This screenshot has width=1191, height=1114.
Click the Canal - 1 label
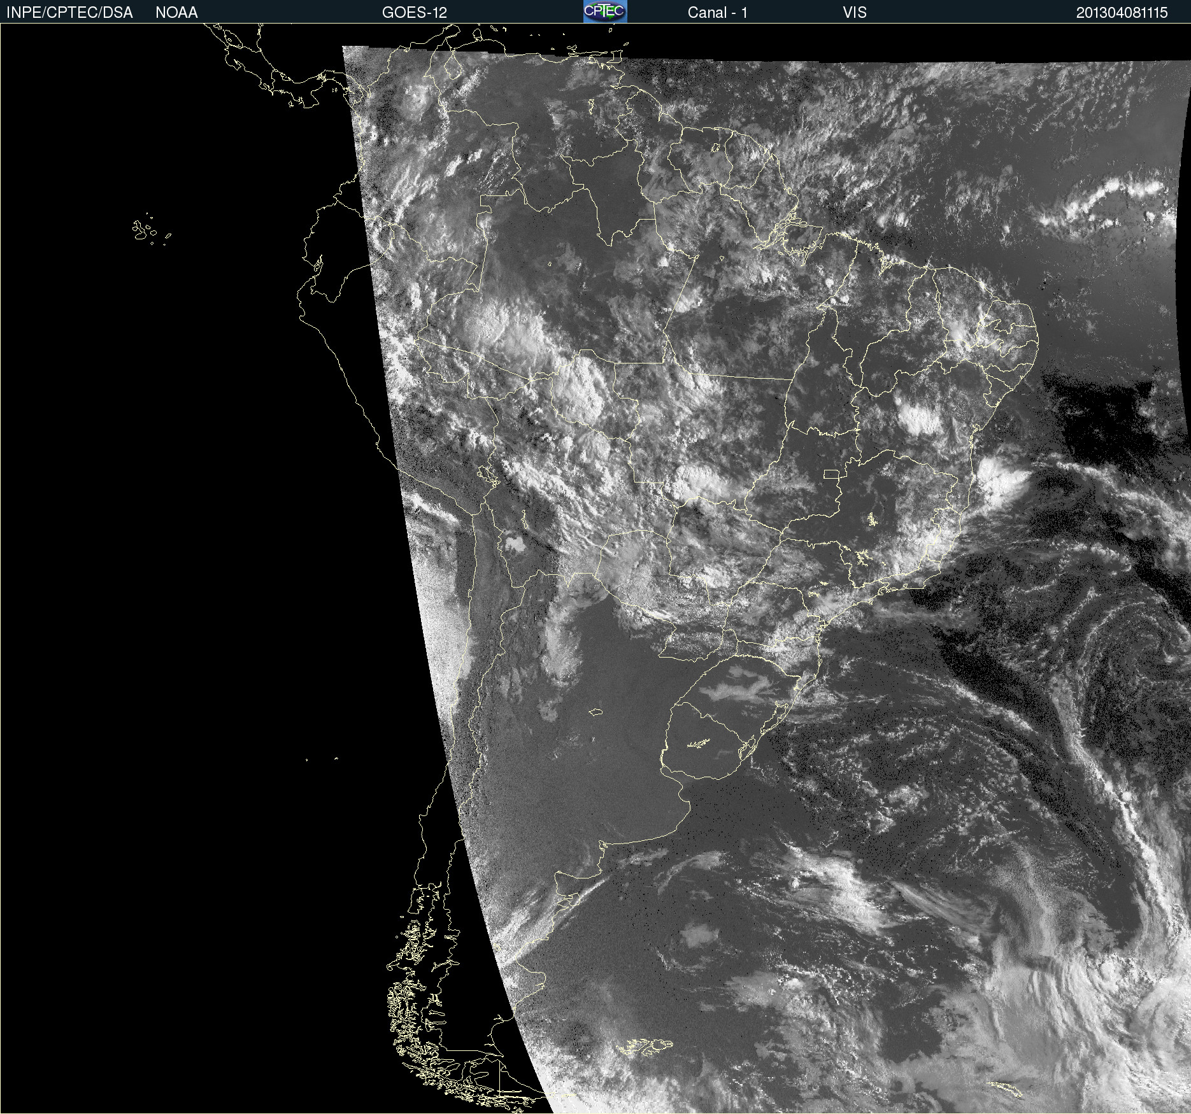pyautogui.click(x=717, y=13)
